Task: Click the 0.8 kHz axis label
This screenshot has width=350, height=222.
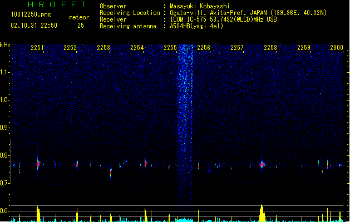Action: 4,155
